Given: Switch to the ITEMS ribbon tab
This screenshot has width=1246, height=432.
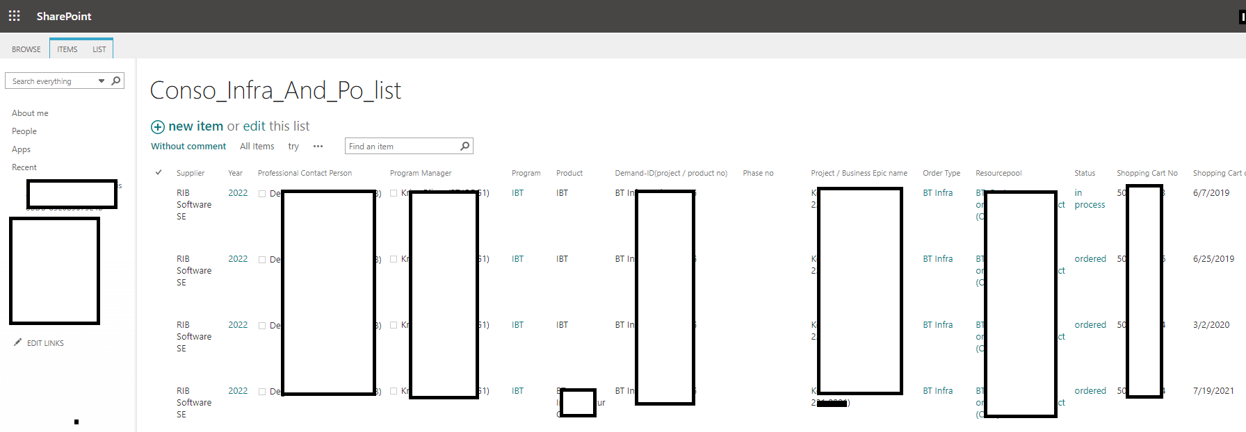Looking at the screenshot, I should point(67,49).
